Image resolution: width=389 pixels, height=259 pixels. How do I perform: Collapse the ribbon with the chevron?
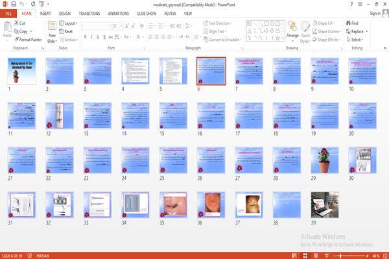[384, 48]
